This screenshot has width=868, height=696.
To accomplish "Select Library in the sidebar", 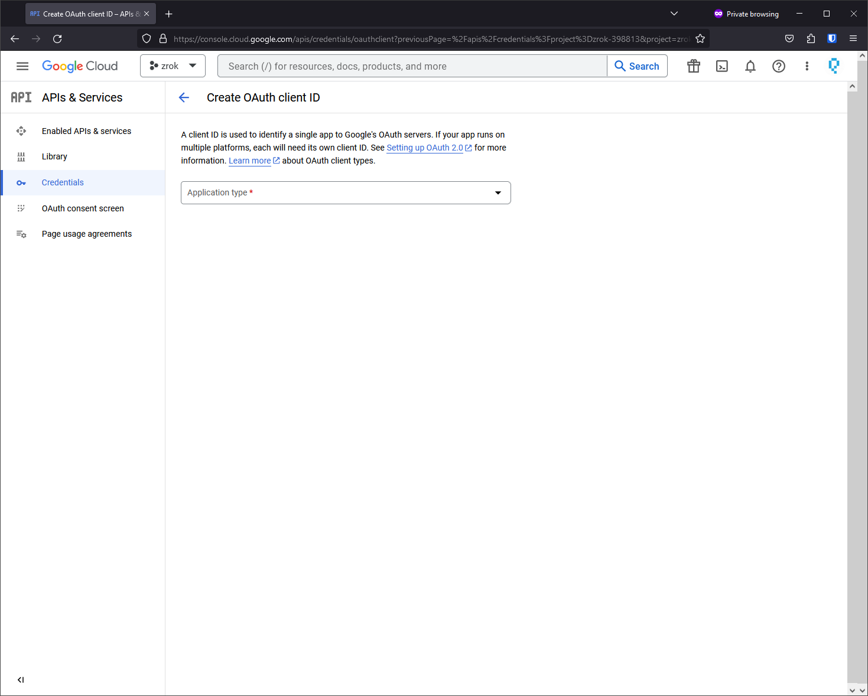I will (x=54, y=156).
